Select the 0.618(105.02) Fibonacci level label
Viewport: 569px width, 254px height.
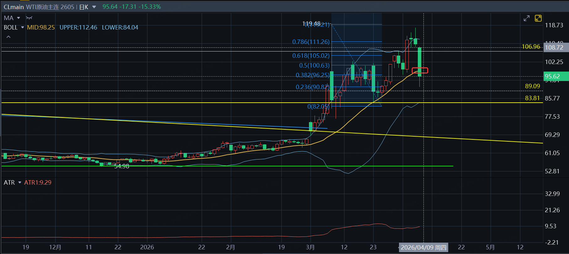tap(311, 56)
